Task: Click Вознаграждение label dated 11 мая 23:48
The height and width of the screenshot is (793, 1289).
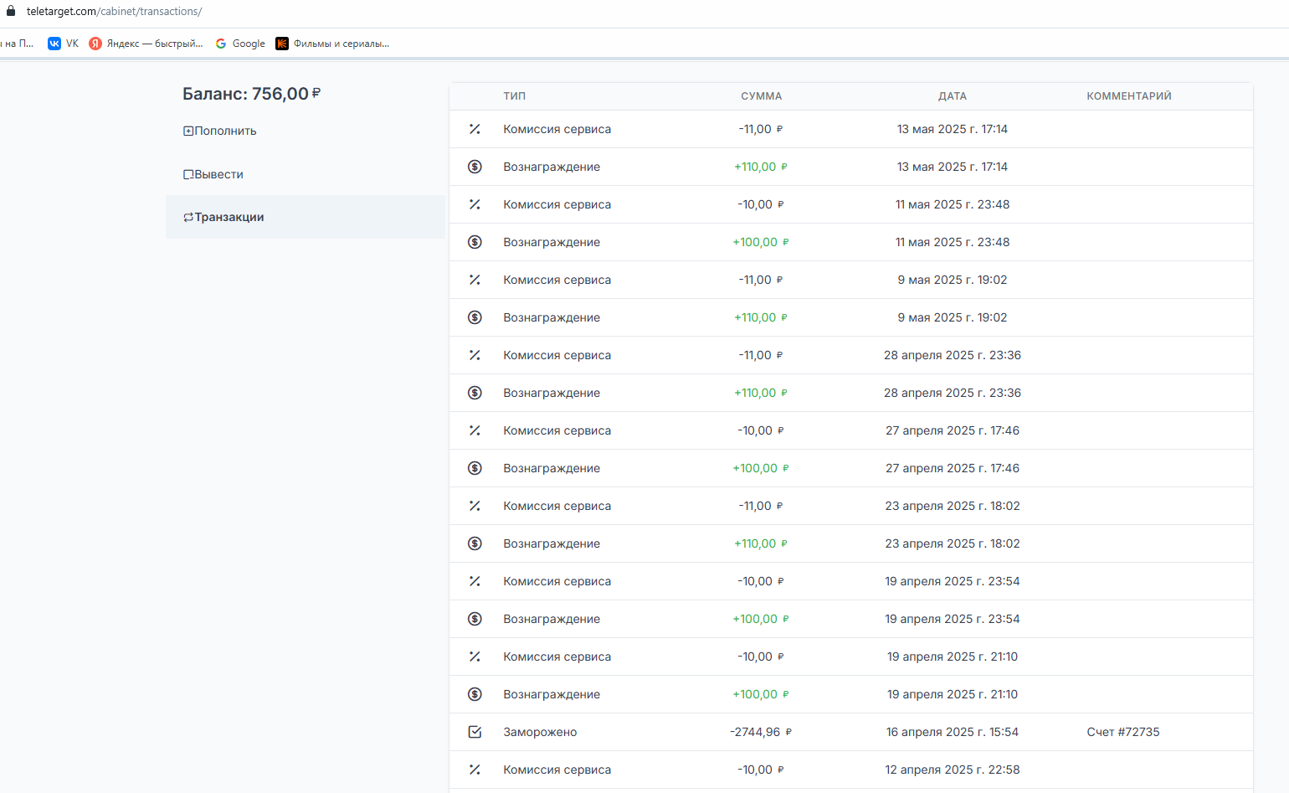Action: click(x=552, y=242)
